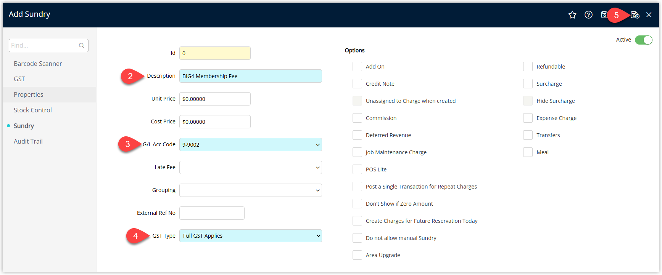The image size is (662, 275).
Task: Open the GST Type dropdown
Action: pos(250,236)
